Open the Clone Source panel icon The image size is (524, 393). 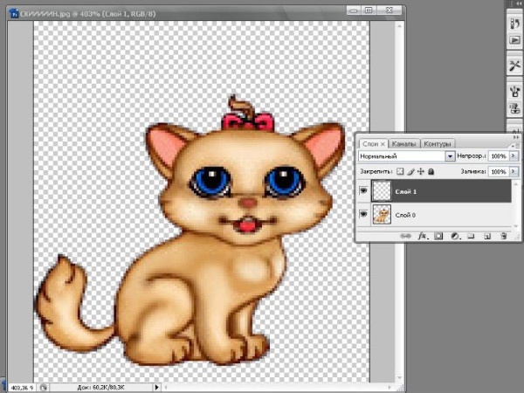(x=514, y=109)
